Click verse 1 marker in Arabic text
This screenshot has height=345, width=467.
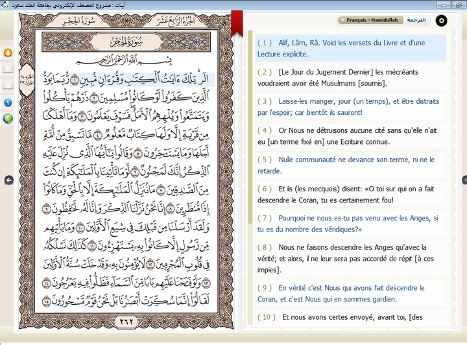[x=75, y=80]
